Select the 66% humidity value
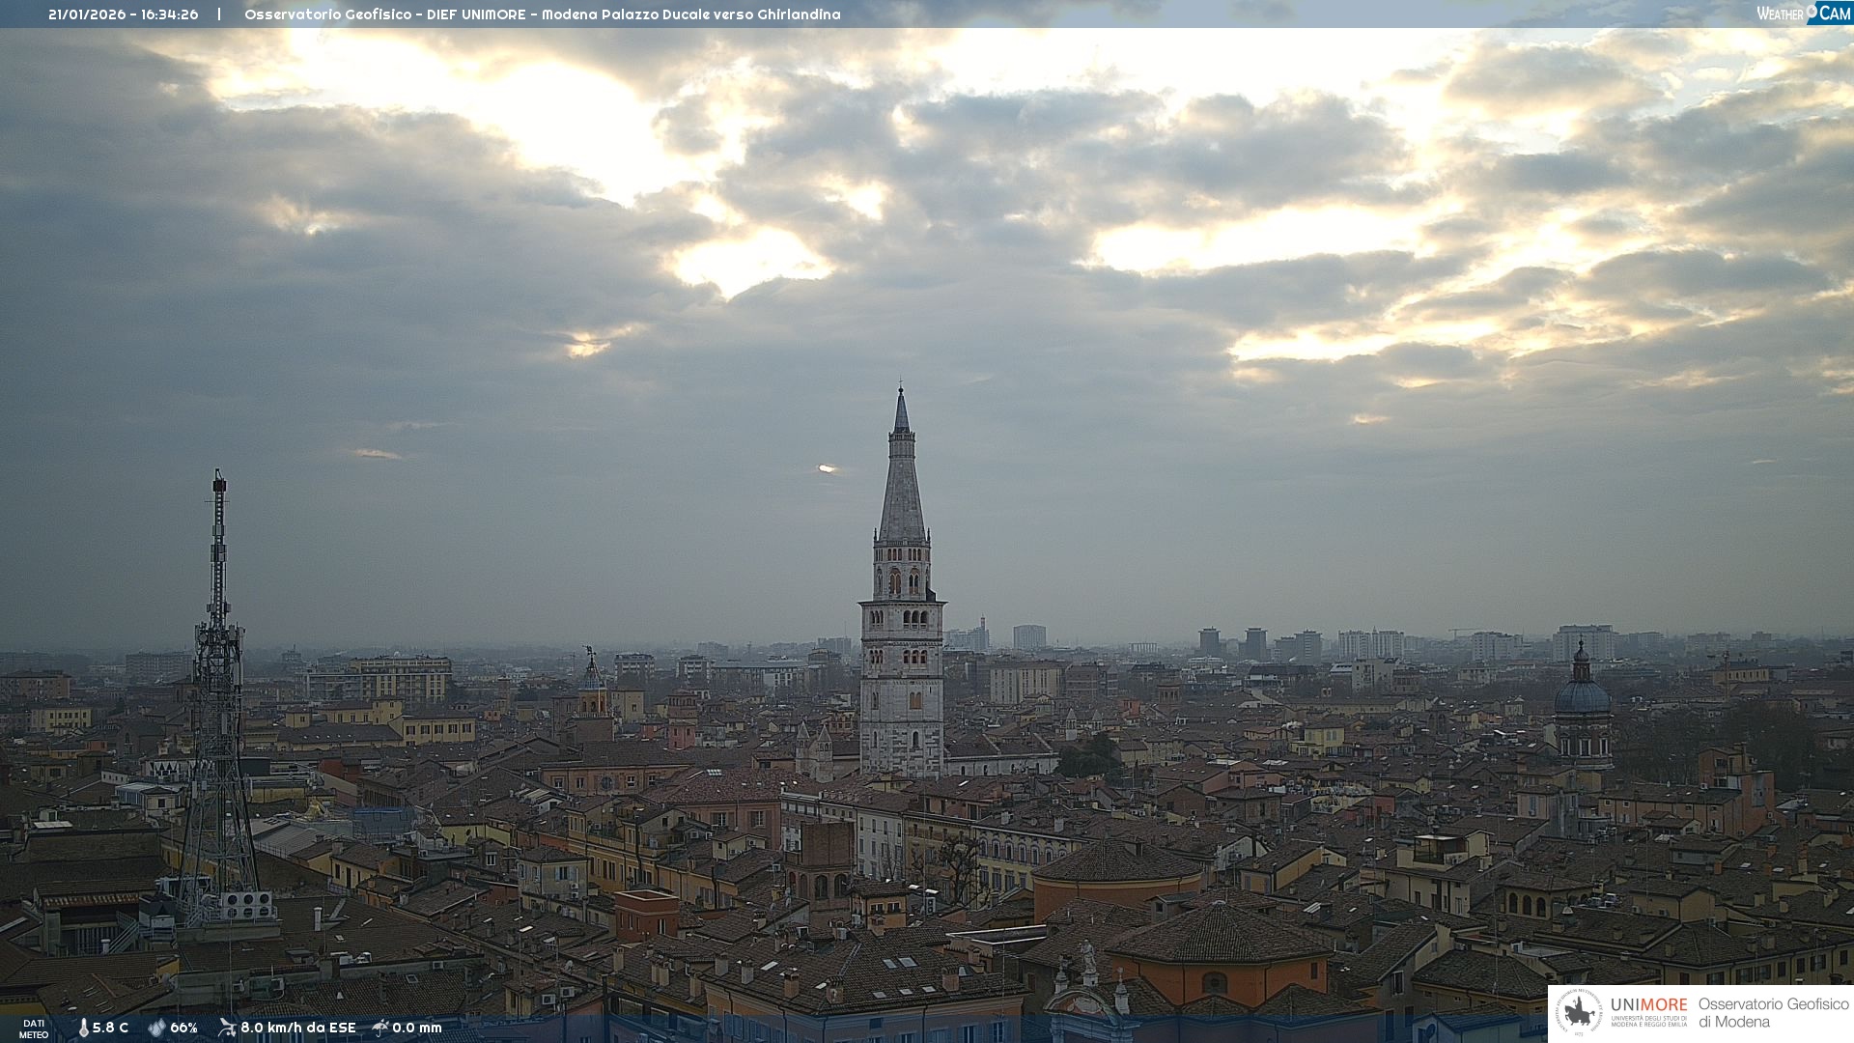Screen dimensions: 1854x1043 point(183,1029)
